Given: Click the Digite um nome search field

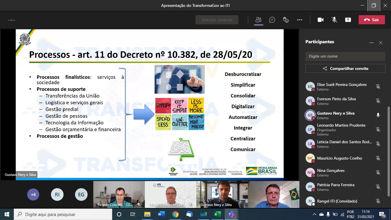Looking at the screenshot, I should [345, 56].
